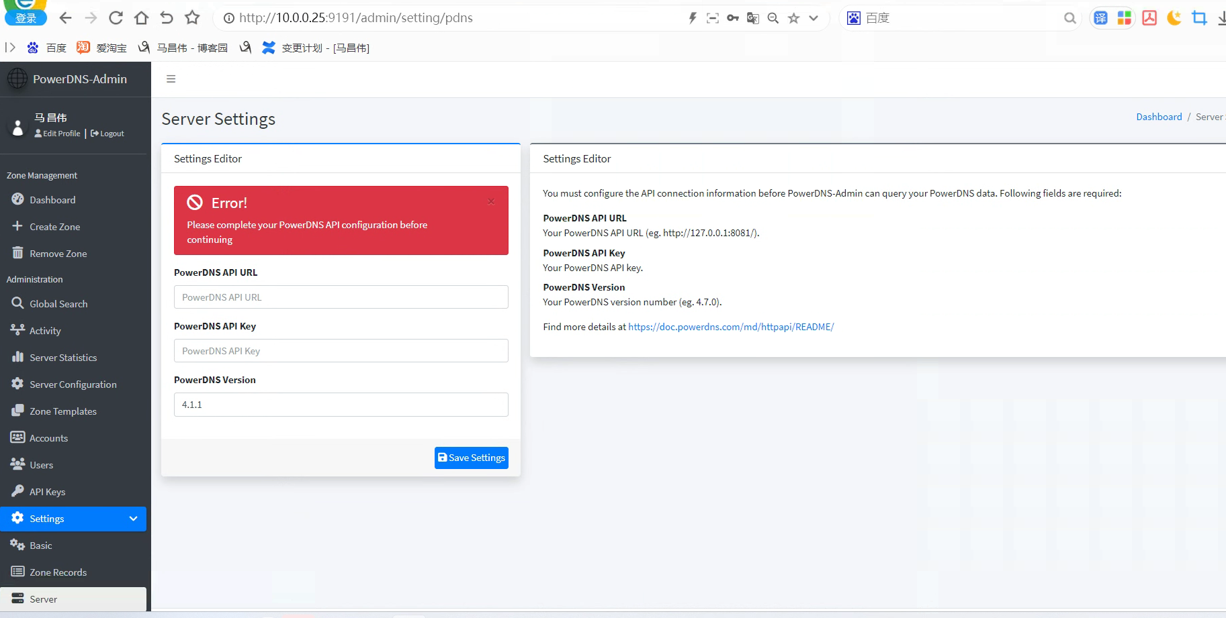Click the 百度 search box
Viewport: 1226px width, 618px height.
[961, 18]
